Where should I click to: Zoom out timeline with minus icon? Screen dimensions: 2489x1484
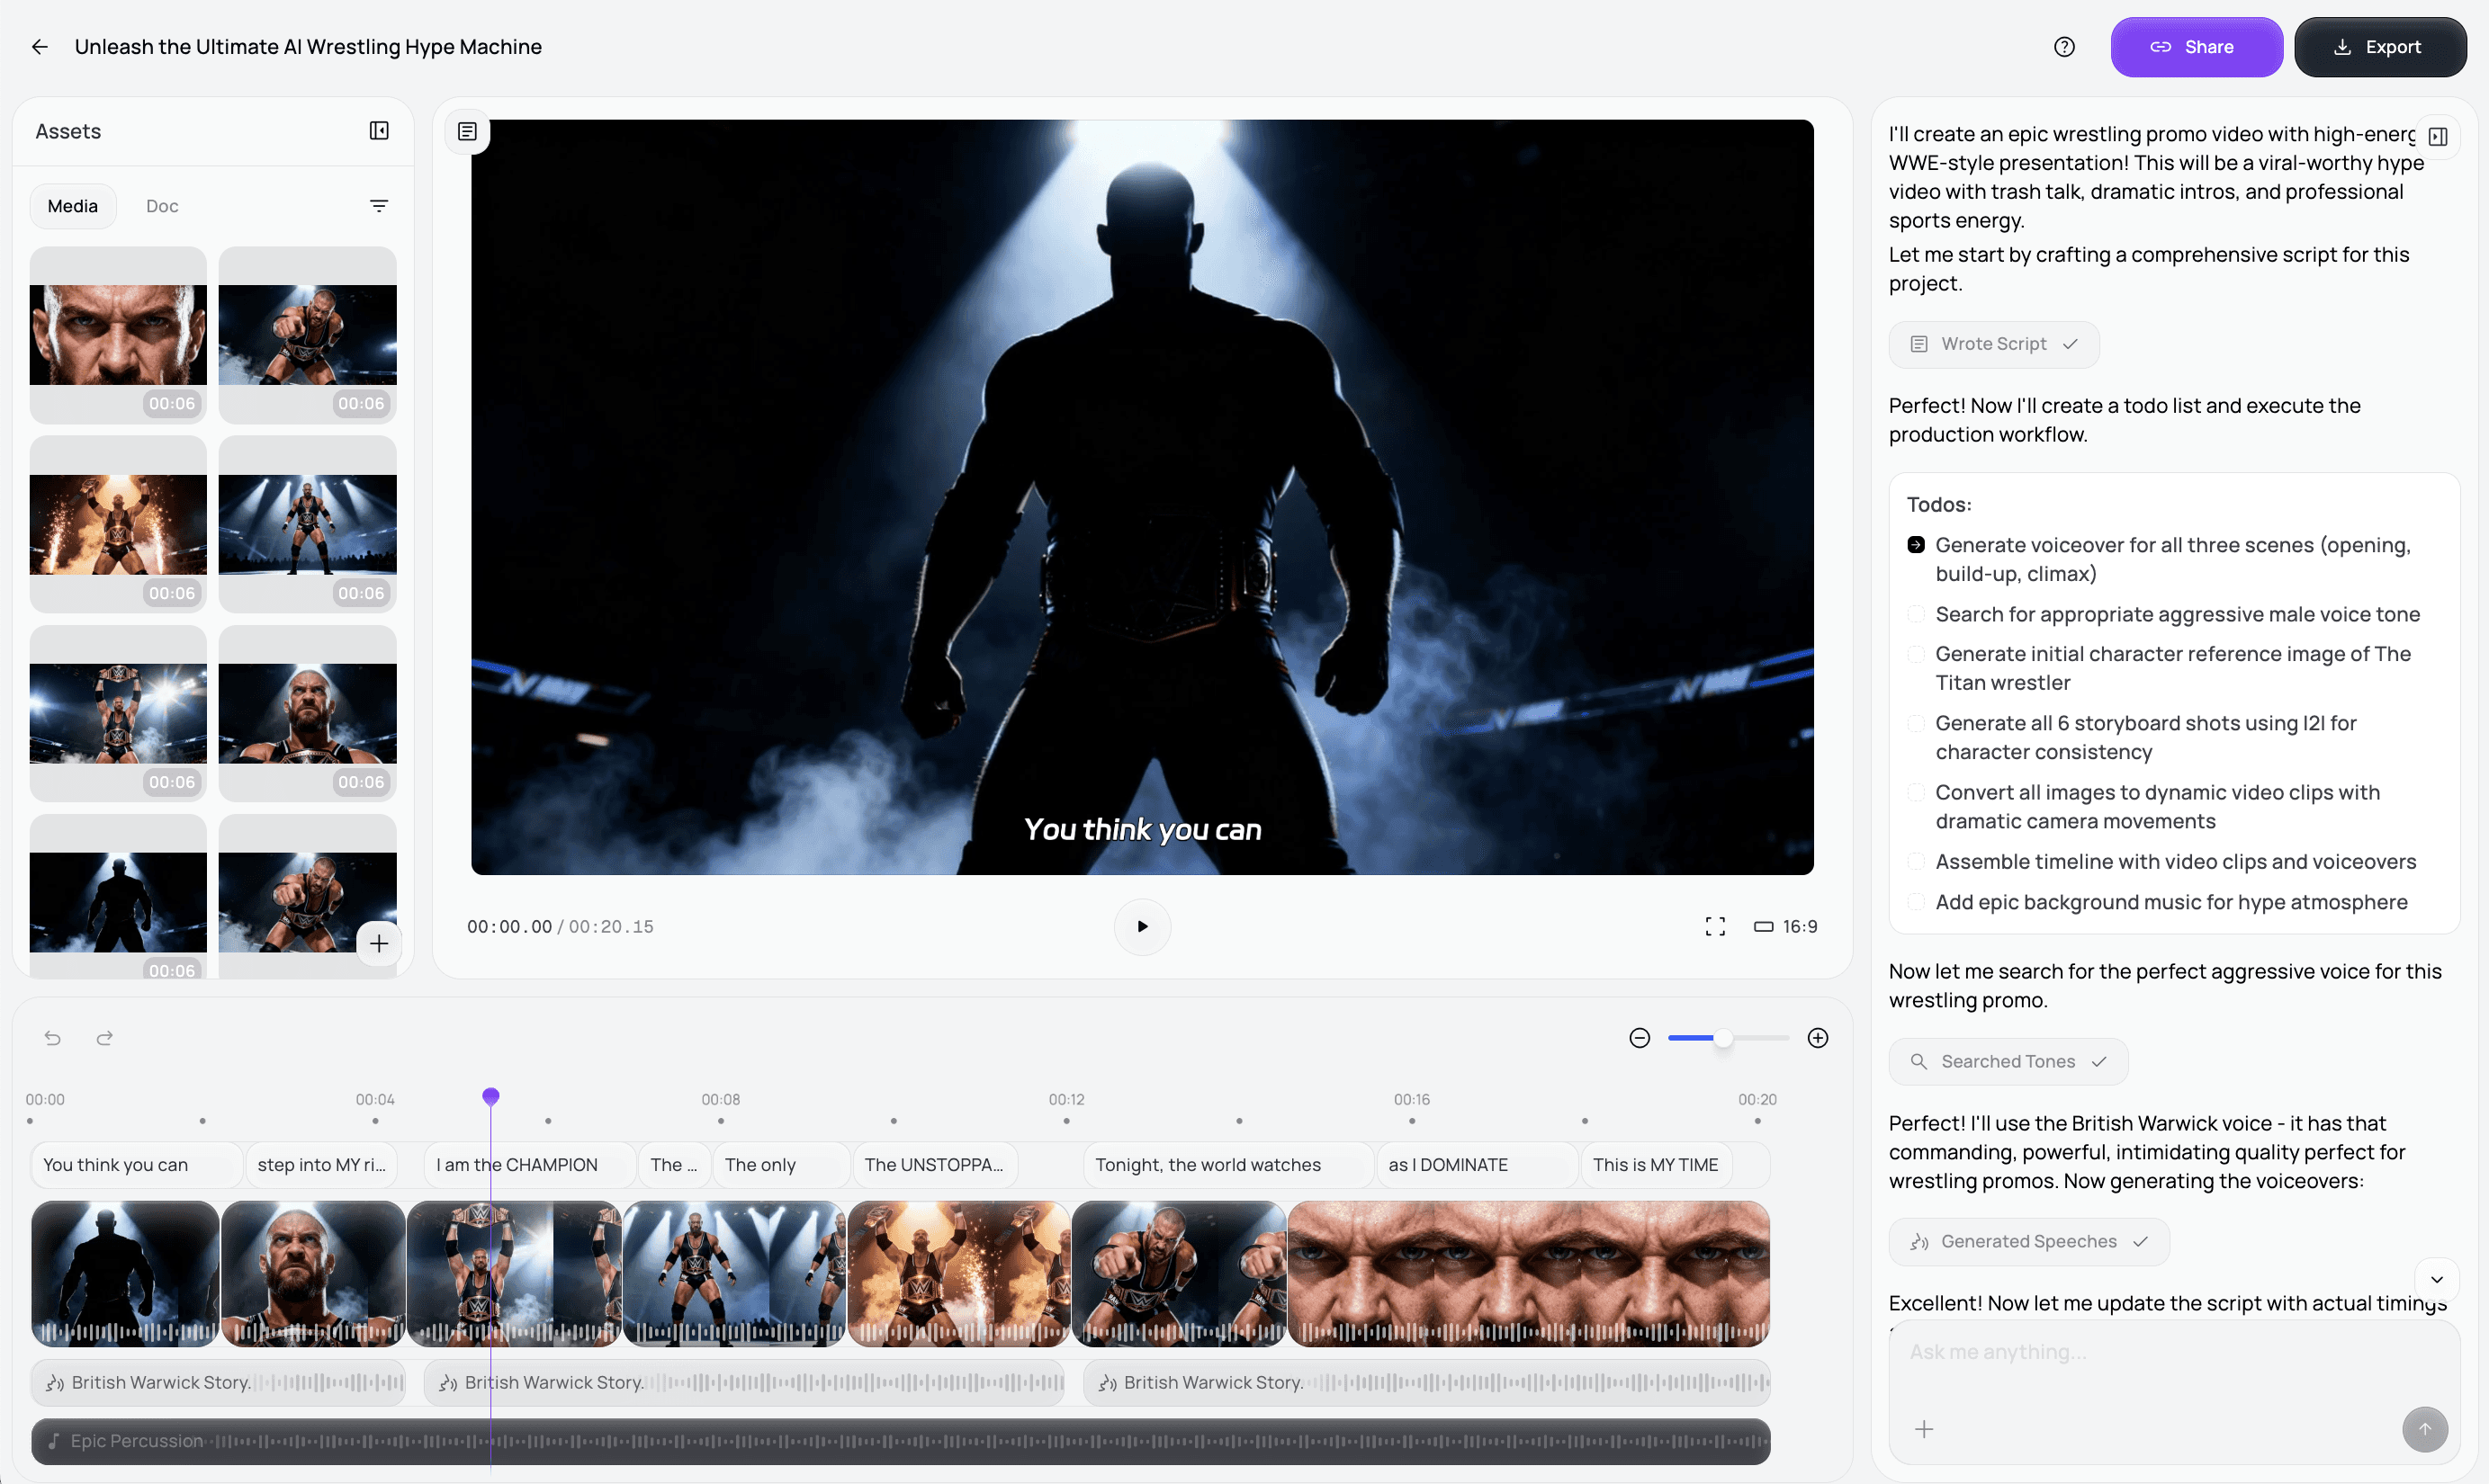(x=1640, y=1038)
